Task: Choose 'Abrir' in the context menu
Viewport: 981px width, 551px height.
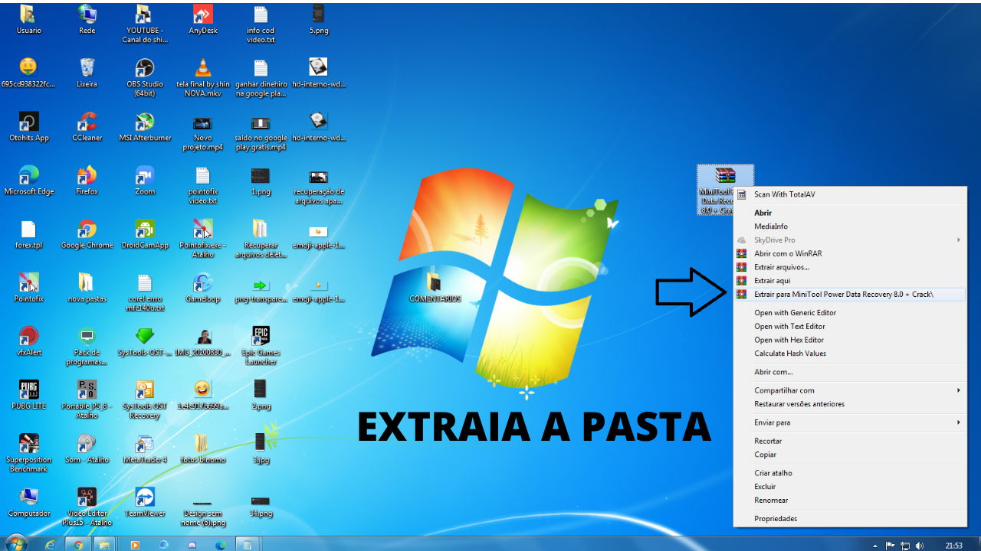Action: point(850,213)
